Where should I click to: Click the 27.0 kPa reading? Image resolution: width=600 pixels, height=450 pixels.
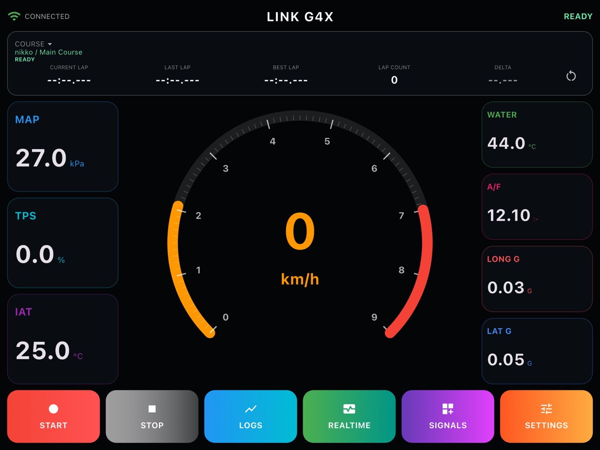point(50,158)
